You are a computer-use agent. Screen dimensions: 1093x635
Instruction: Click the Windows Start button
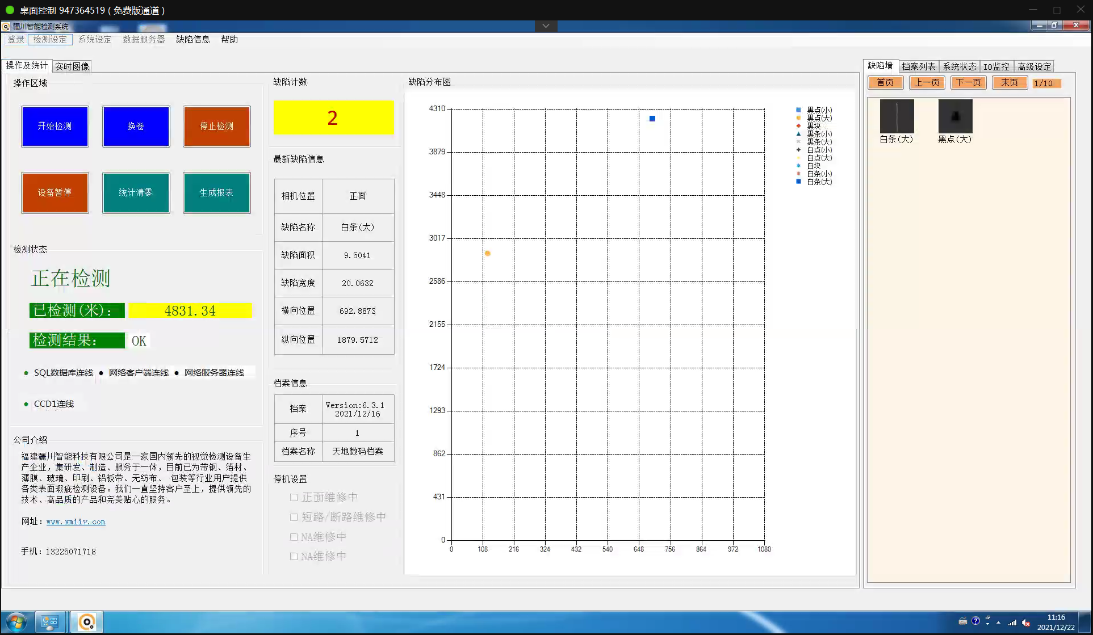(16, 622)
